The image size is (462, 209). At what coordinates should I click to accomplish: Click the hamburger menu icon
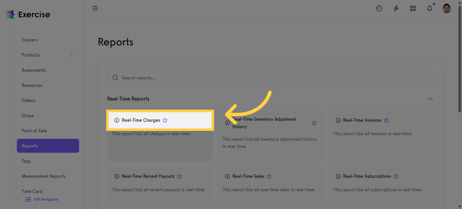[95, 8]
